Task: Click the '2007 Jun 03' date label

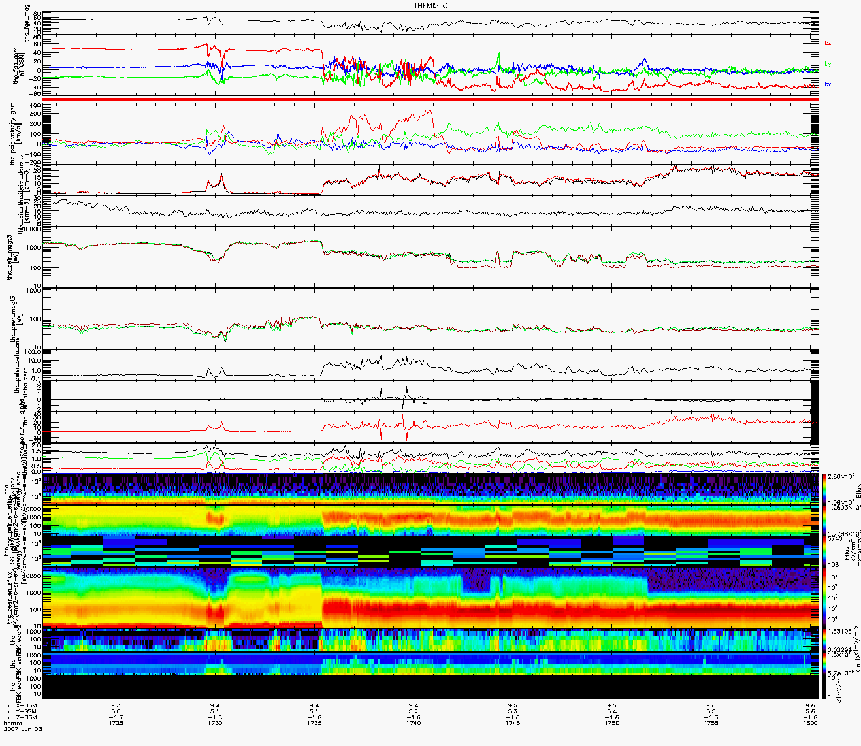Action: 22,729
